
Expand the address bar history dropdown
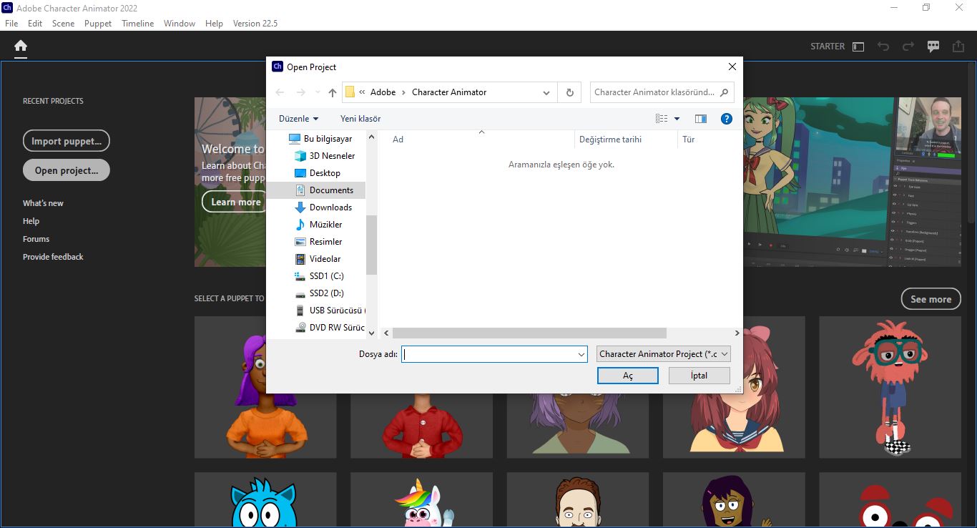coord(546,92)
